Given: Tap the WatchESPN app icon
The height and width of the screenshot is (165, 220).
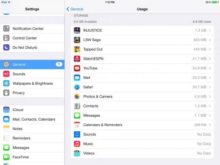Looking at the screenshot, I should click(x=77, y=59).
